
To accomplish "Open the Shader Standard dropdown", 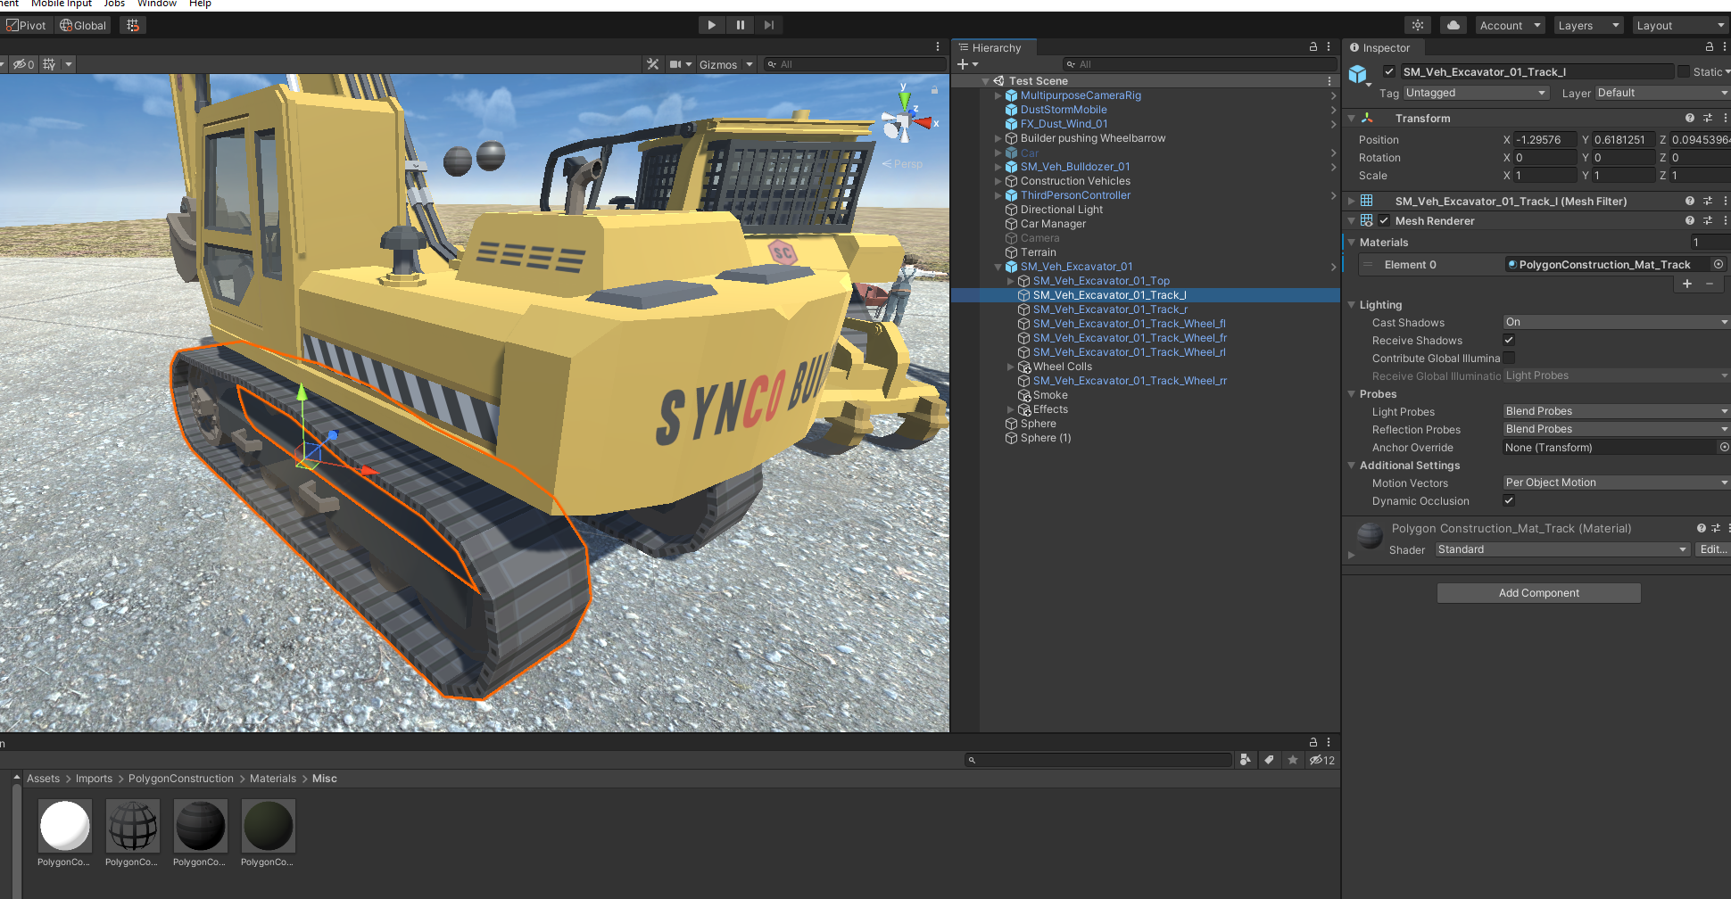I will pos(1561,549).
